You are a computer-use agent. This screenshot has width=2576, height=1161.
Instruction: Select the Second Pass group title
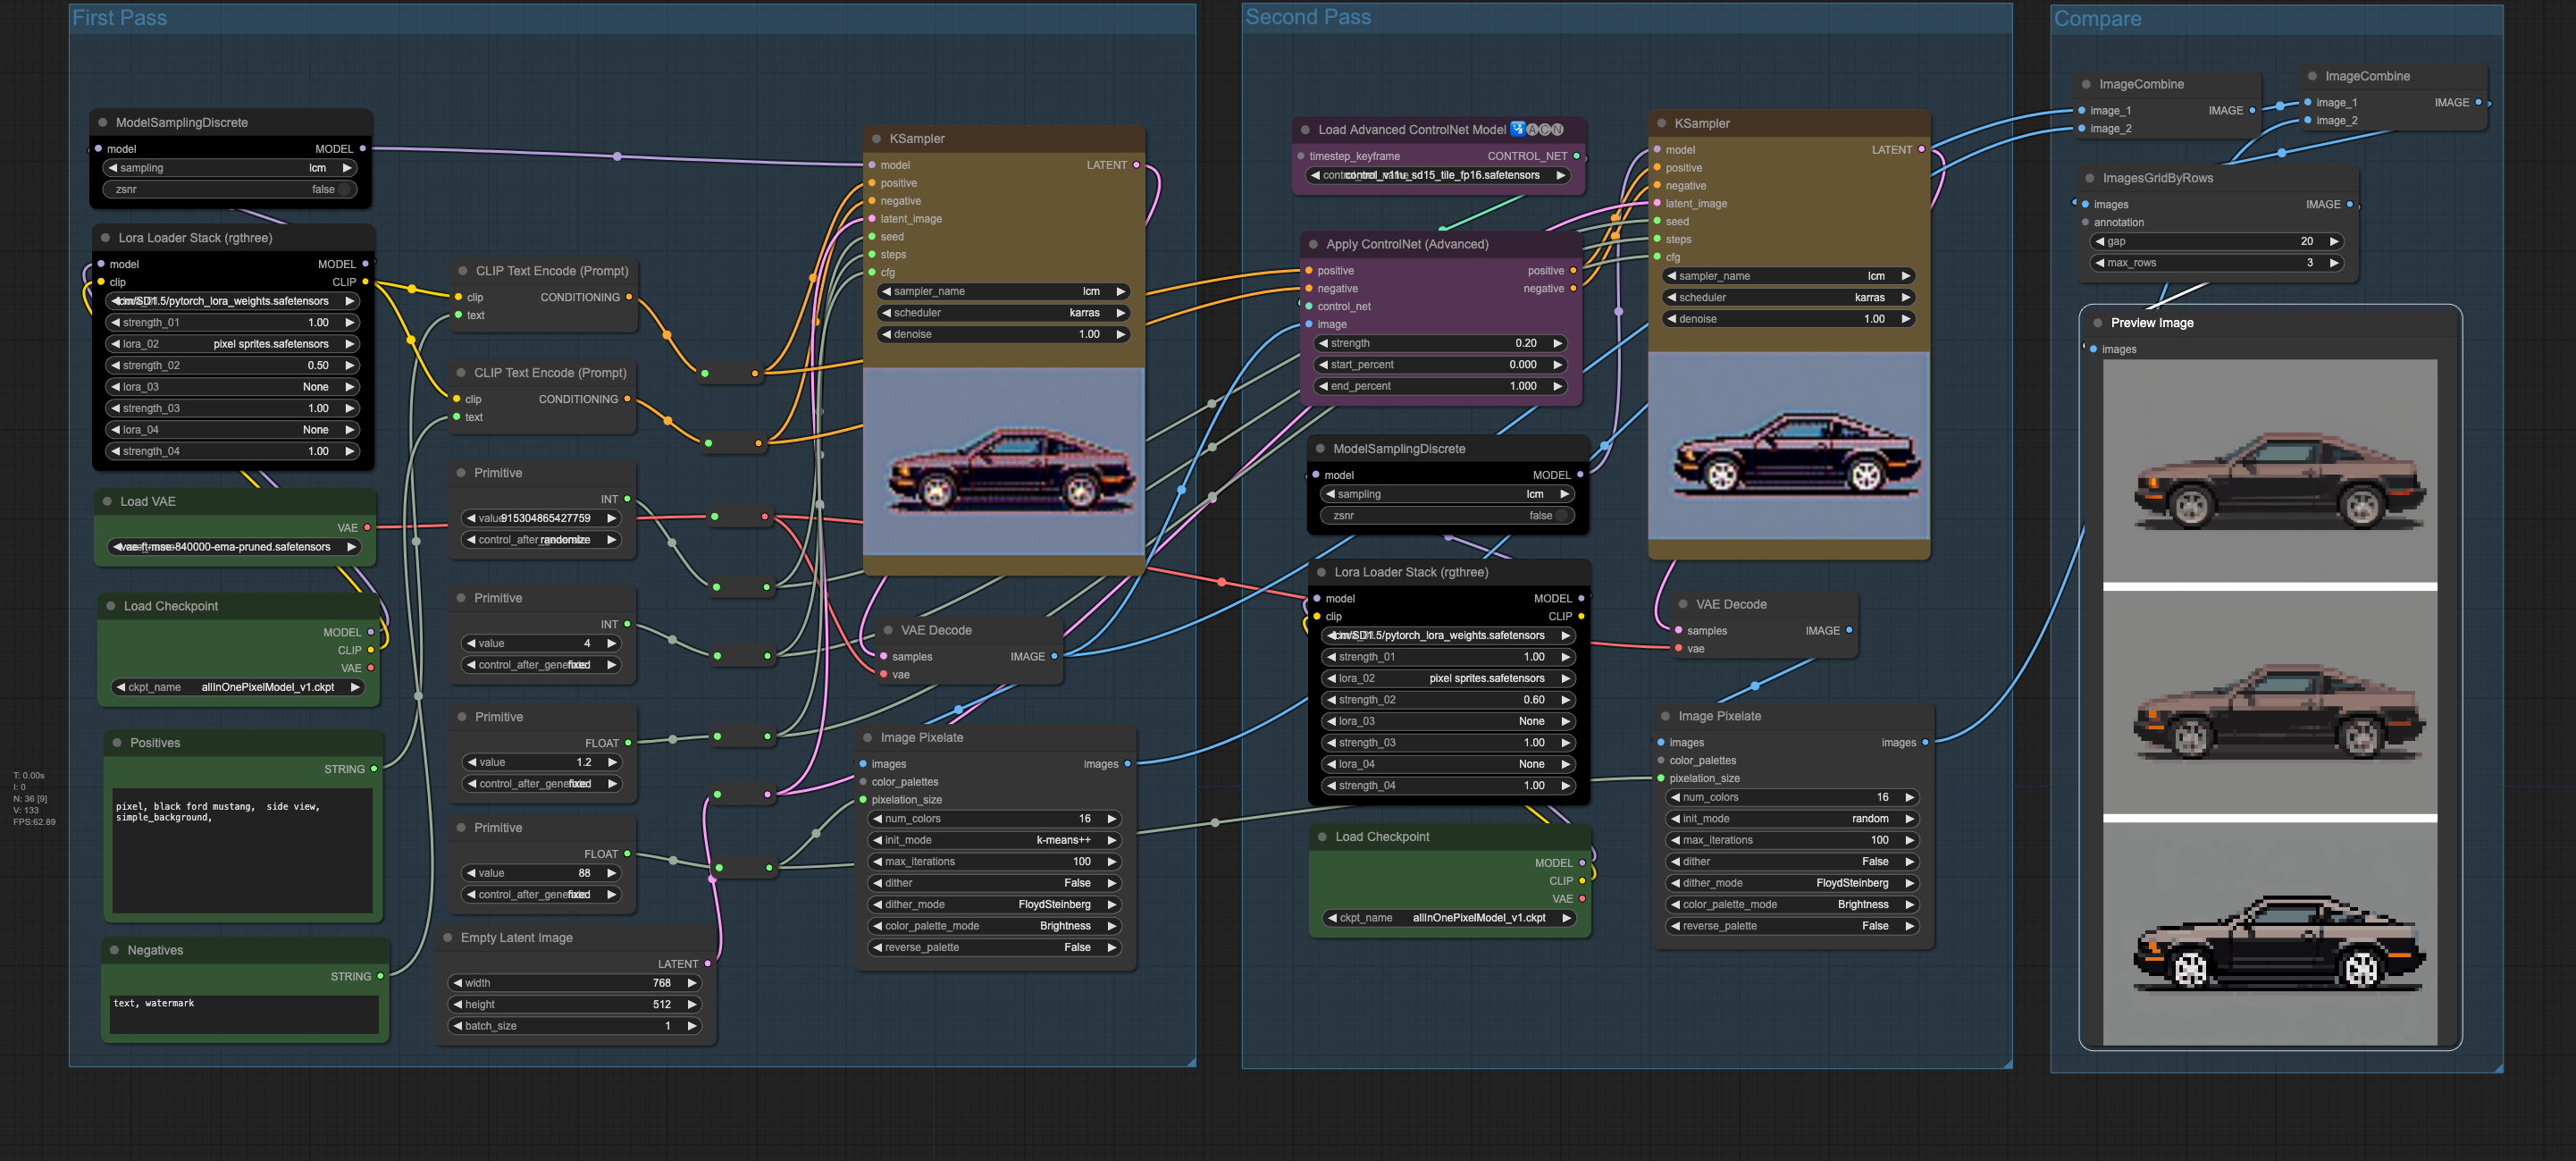point(1308,17)
